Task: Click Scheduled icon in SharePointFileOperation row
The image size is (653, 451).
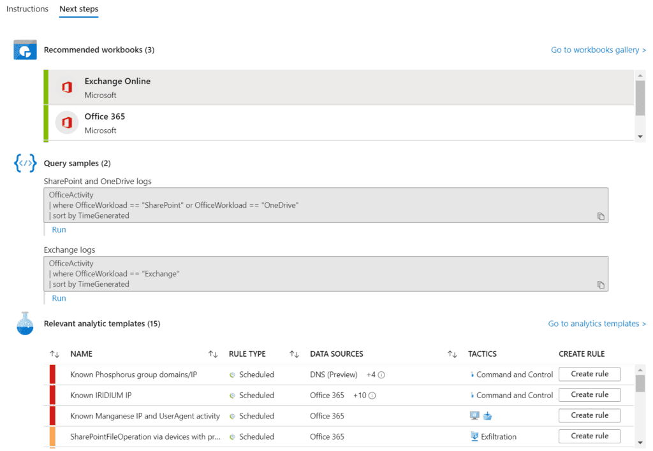Action: (x=232, y=437)
